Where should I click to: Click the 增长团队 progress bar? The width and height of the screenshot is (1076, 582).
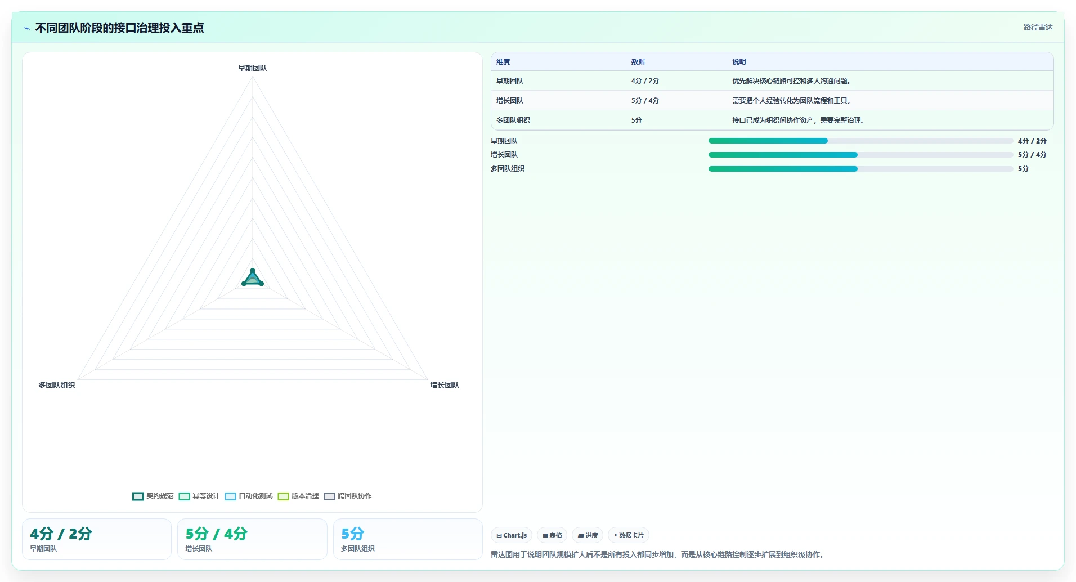coord(860,155)
